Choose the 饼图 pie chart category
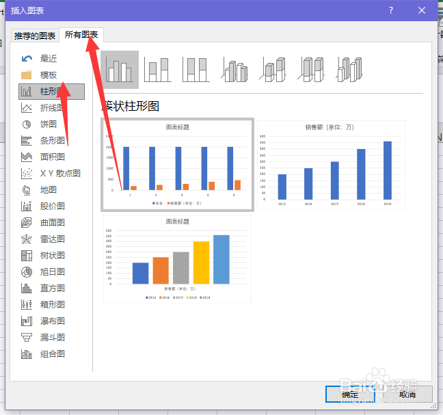The height and width of the screenshot is (415, 443). [x=51, y=124]
